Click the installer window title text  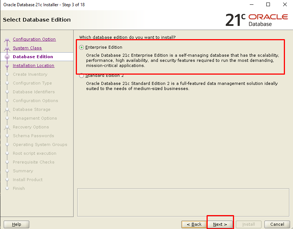click(44, 5)
